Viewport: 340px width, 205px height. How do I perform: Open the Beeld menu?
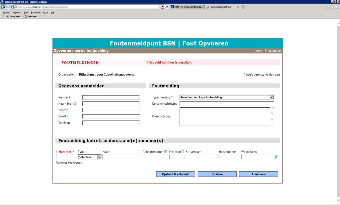(26, 13)
